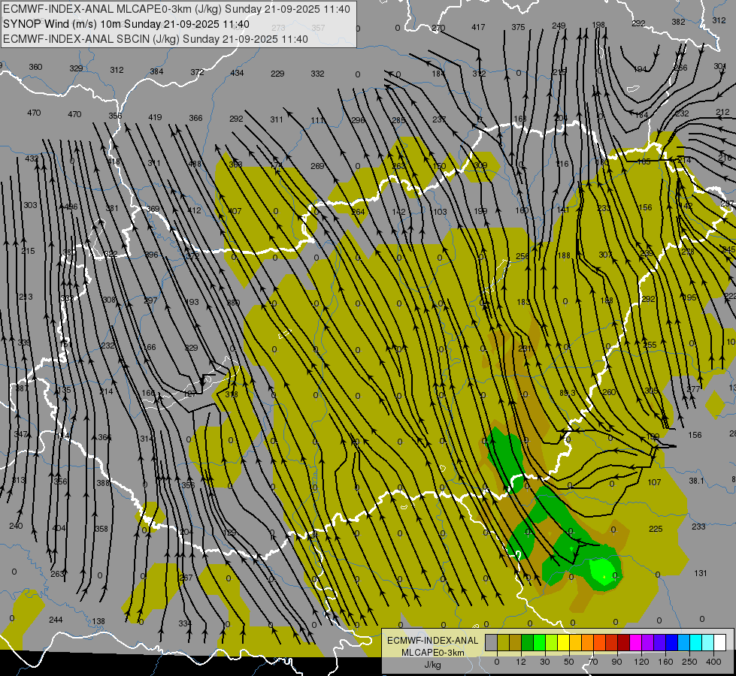Click the legend value 250
The image size is (736, 676).
click(689, 662)
